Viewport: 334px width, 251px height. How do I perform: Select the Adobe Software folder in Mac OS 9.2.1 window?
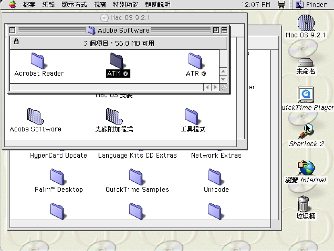(x=35, y=116)
